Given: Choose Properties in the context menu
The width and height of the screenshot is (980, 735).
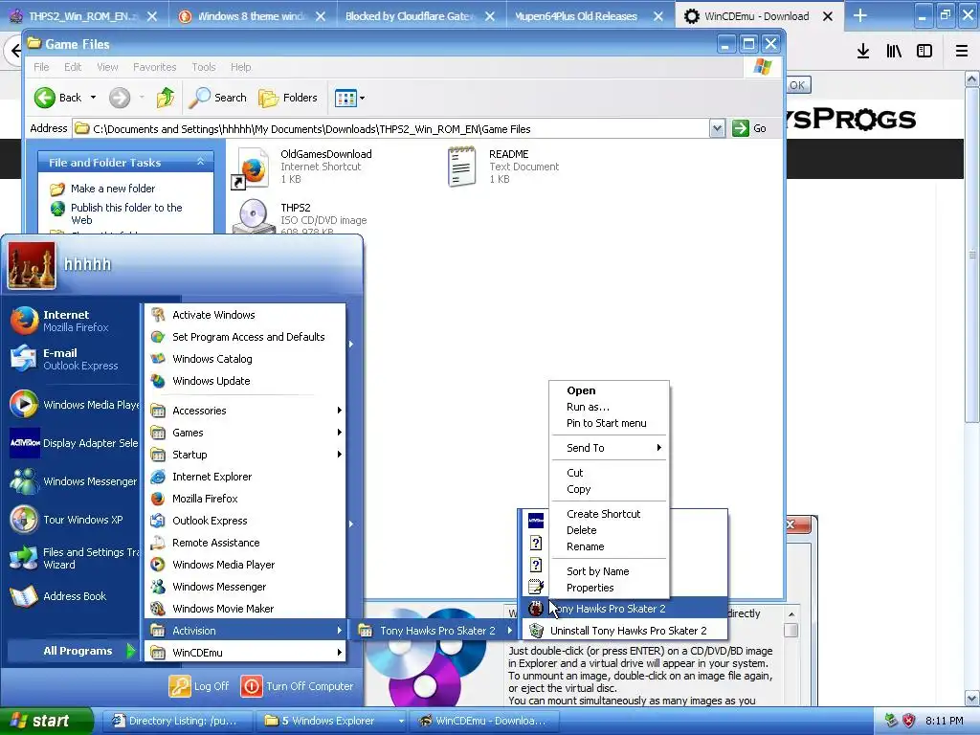Looking at the screenshot, I should pyautogui.click(x=590, y=588).
